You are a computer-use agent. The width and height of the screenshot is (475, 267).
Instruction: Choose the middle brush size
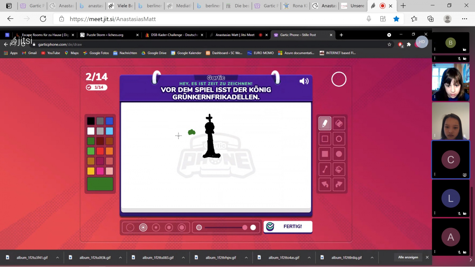point(156,227)
